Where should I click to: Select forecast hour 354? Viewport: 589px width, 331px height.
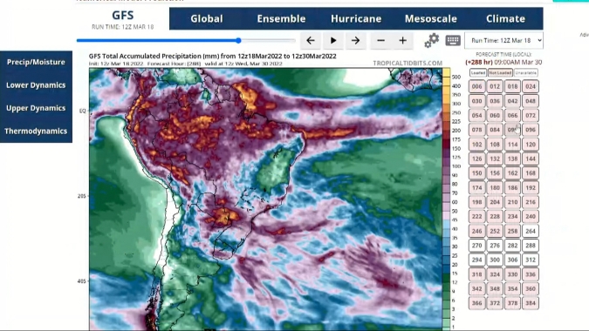pos(513,288)
